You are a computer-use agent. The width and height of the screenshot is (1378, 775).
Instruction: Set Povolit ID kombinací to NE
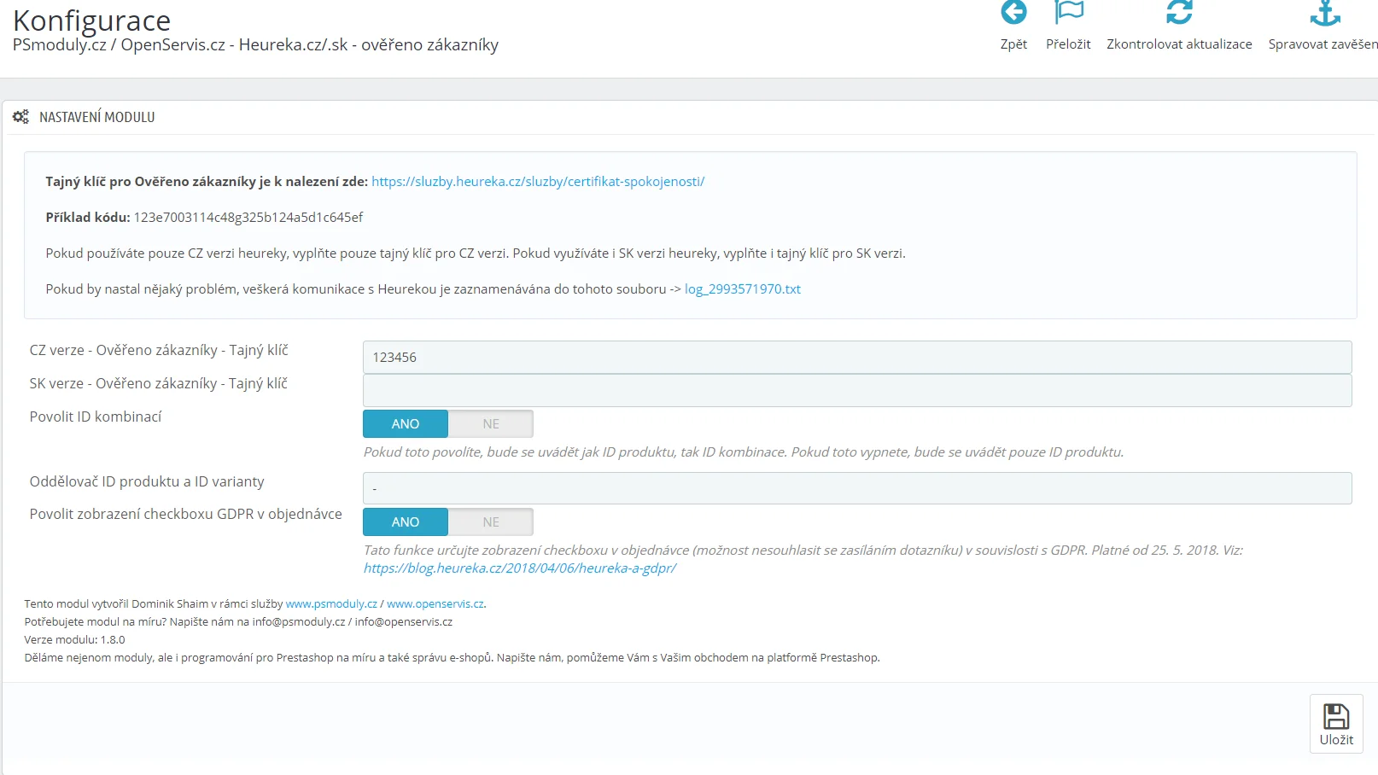point(491,424)
